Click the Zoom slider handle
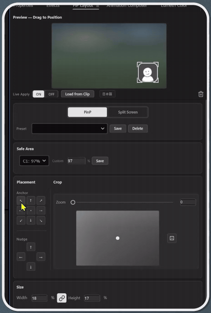Viewport: 211px width, 313px height. coord(73,202)
